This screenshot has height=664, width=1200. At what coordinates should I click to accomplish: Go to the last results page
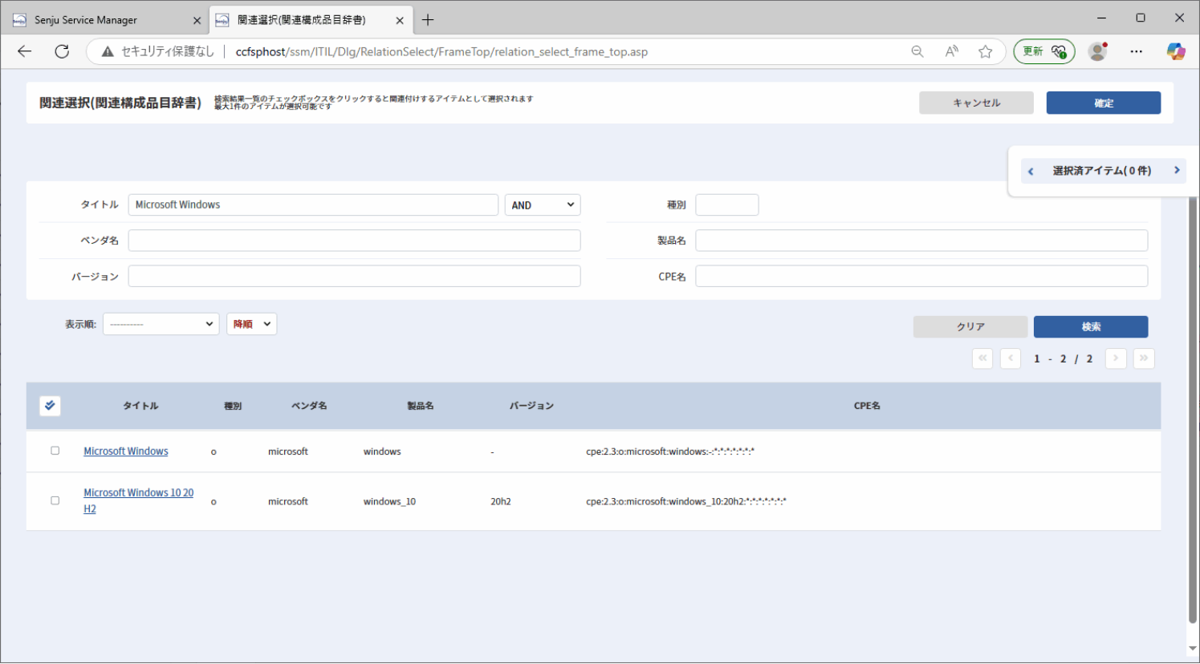(x=1144, y=358)
